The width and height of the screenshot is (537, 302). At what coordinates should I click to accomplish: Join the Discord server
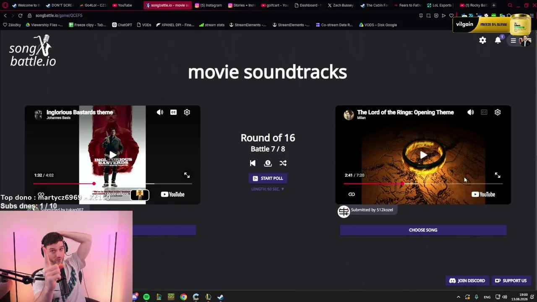coord(467,281)
